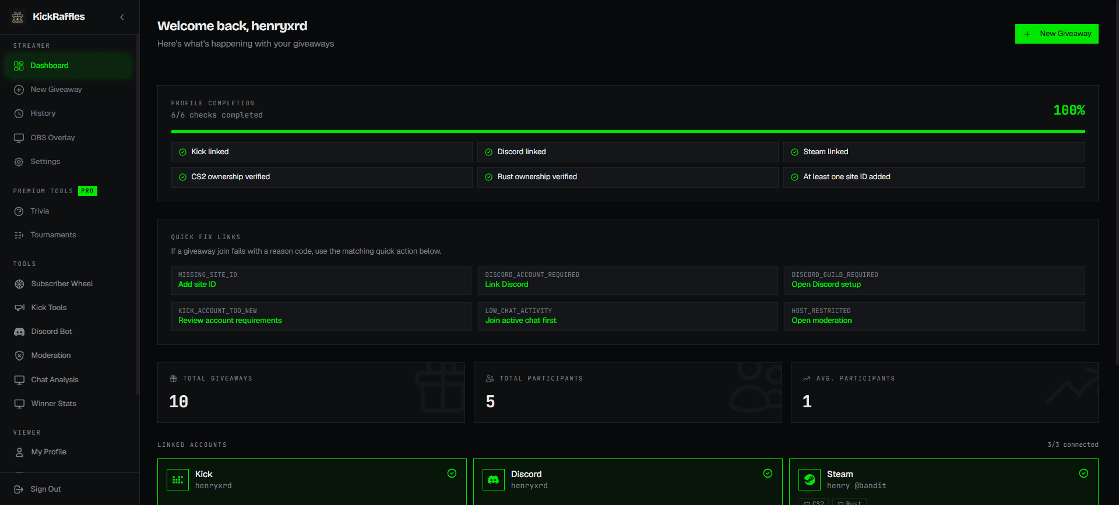Click the 100% completion value
Viewport: 1119px width, 505px height.
click(x=1069, y=110)
